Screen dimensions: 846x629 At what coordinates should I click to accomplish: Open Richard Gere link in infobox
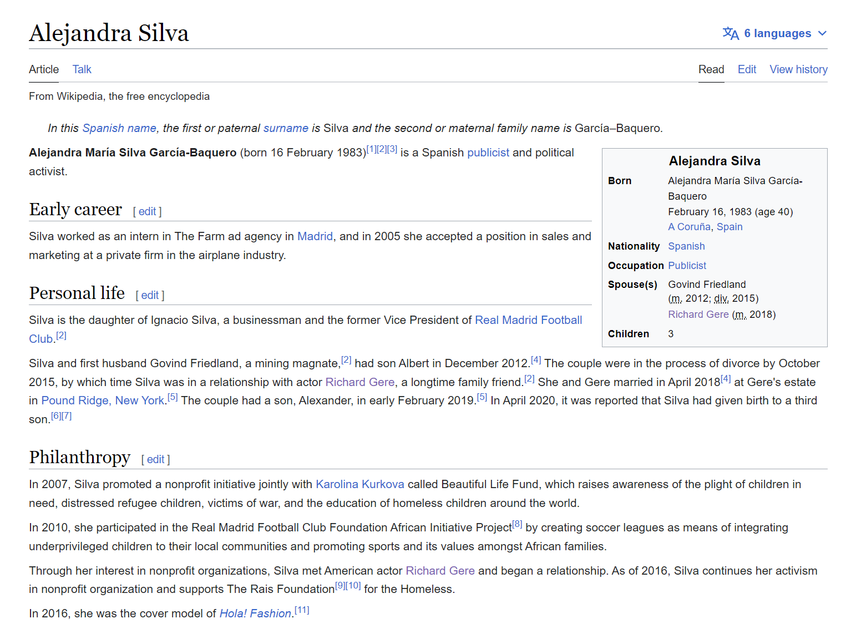coord(698,315)
